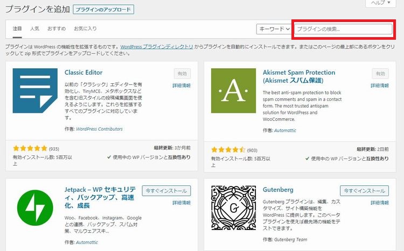This screenshot has height=251, width=404.
Task: Open the Akismet Spam Protection title link
Action: (299, 76)
